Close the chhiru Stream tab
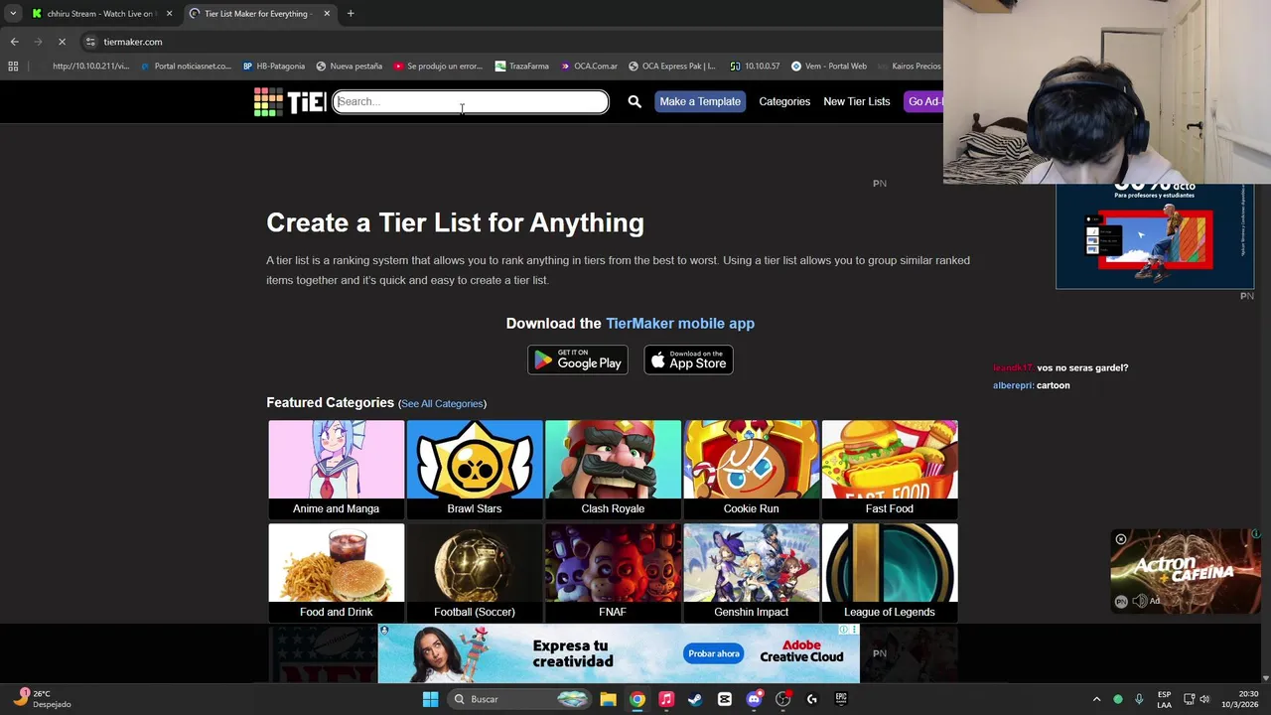Viewport: 1271px width, 715px height. click(x=169, y=14)
